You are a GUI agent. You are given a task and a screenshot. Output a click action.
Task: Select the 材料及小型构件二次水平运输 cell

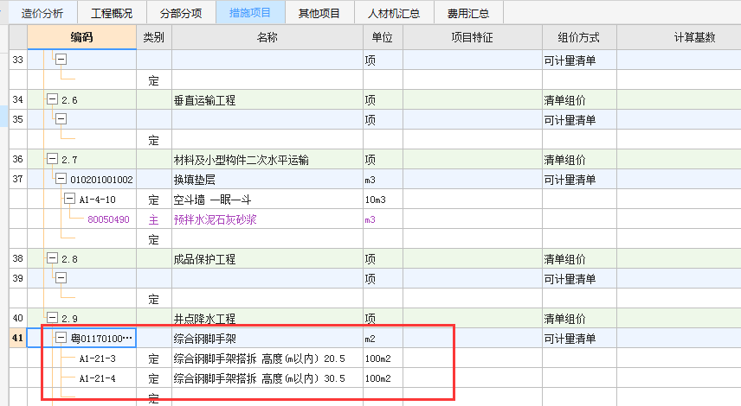pos(267,160)
